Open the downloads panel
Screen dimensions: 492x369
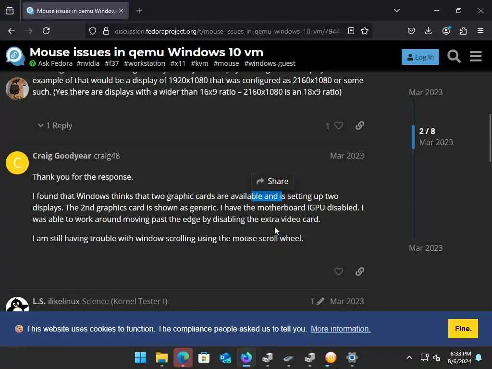(x=428, y=31)
